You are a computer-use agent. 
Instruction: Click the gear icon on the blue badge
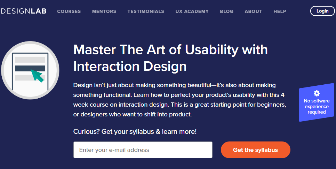(317, 93)
